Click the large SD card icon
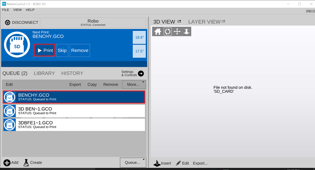Image resolution: width=315 pixels, height=170 pixels. click(x=17, y=45)
